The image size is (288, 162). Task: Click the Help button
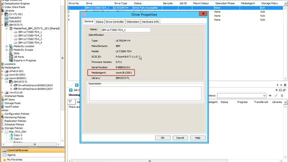(198, 138)
